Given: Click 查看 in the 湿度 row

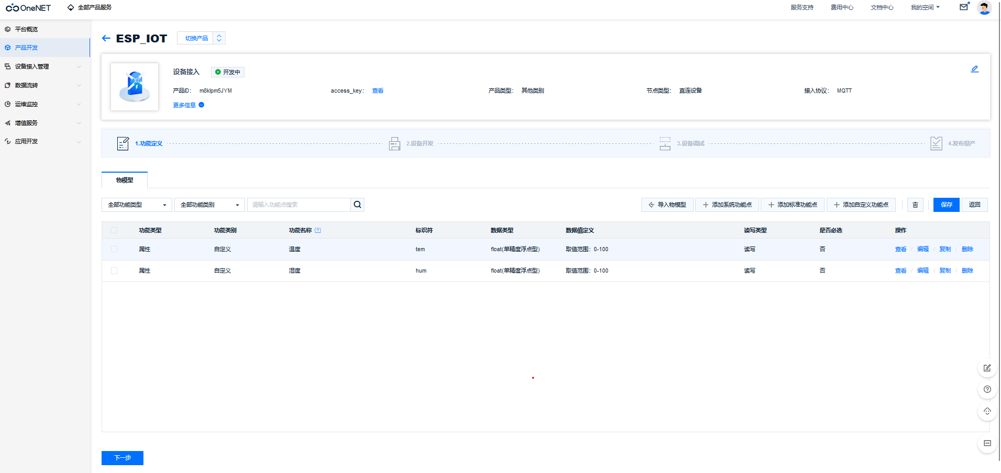Looking at the screenshot, I should pos(900,271).
